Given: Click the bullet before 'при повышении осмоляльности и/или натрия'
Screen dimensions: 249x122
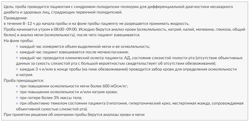Looking at the screenshot, I should pos(17,92).
